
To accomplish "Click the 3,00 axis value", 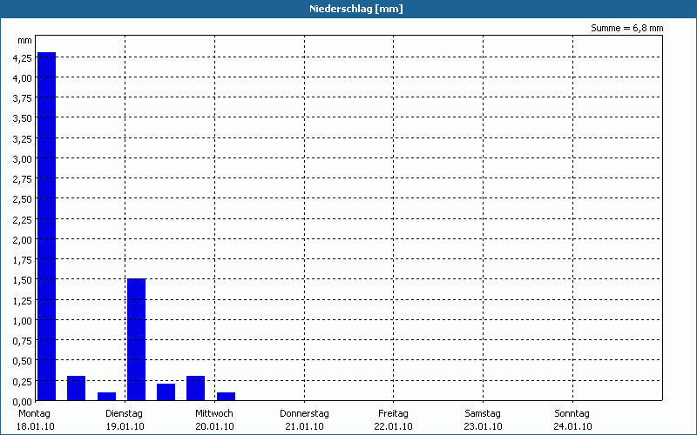I will pos(23,159).
